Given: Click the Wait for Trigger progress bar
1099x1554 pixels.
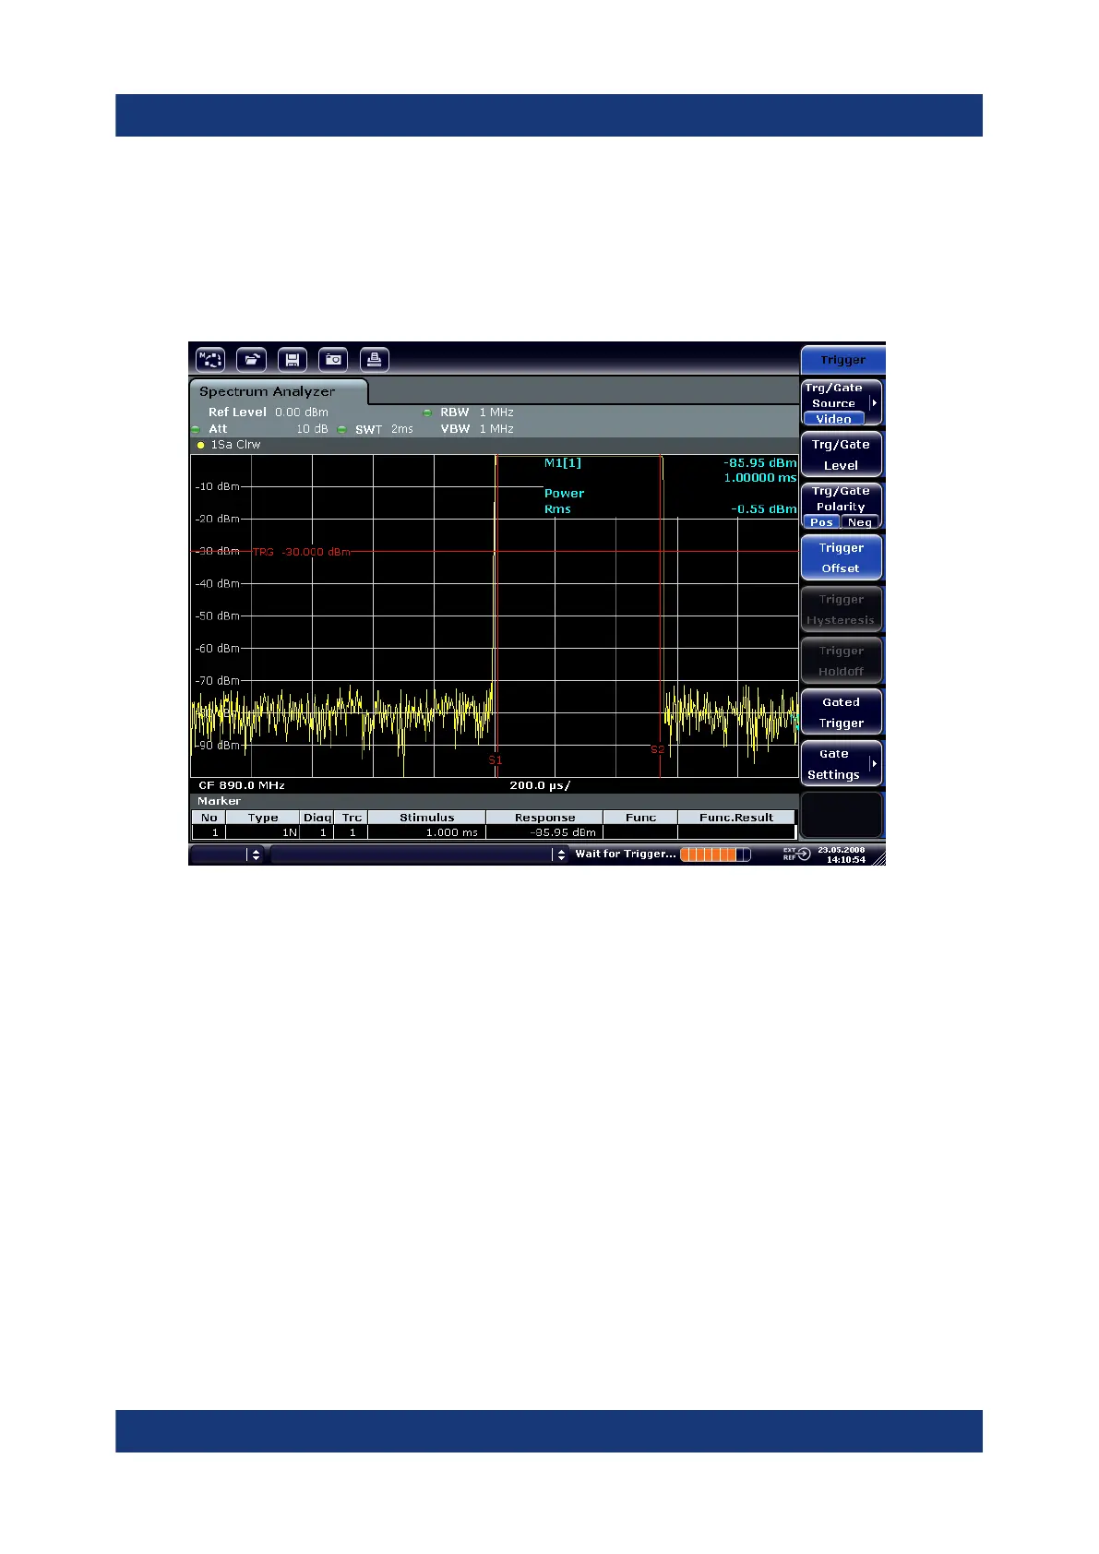Looking at the screenshot, I should [715, 855].
